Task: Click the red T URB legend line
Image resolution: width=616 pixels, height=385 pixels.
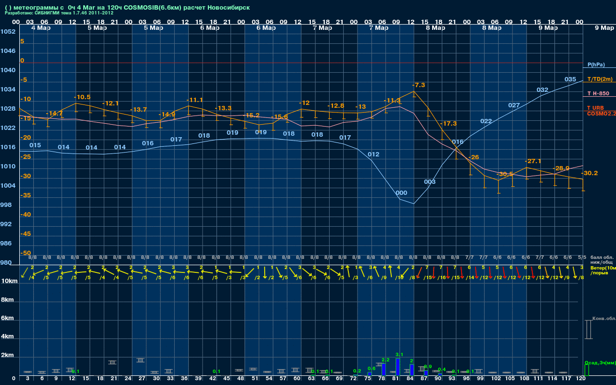Action: coord(599,111)
